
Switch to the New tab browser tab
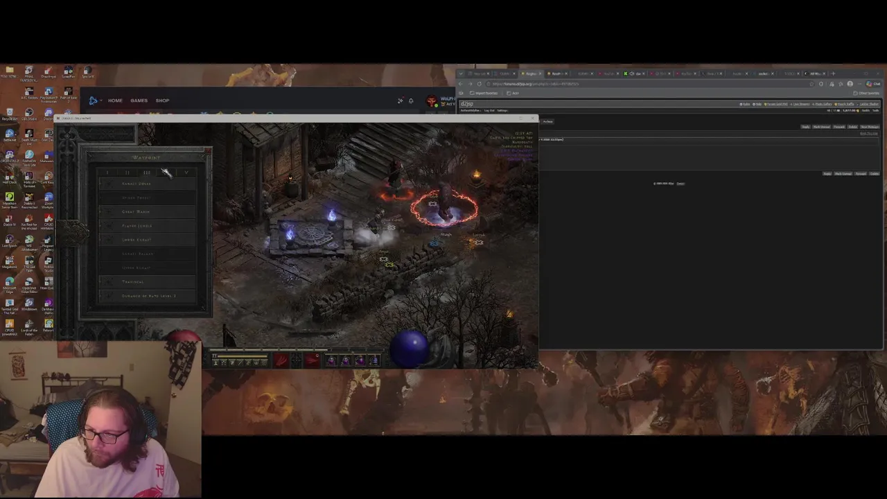[x=479, y=73]
